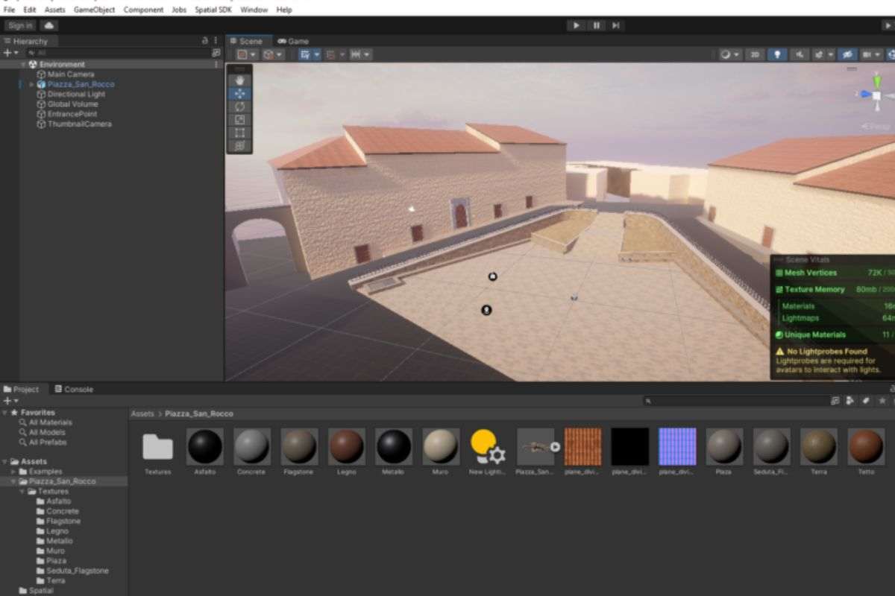Viewport: 895px width, 596px height.
Task: Select the New Lighting Settings asset
Action: (488, 446)
